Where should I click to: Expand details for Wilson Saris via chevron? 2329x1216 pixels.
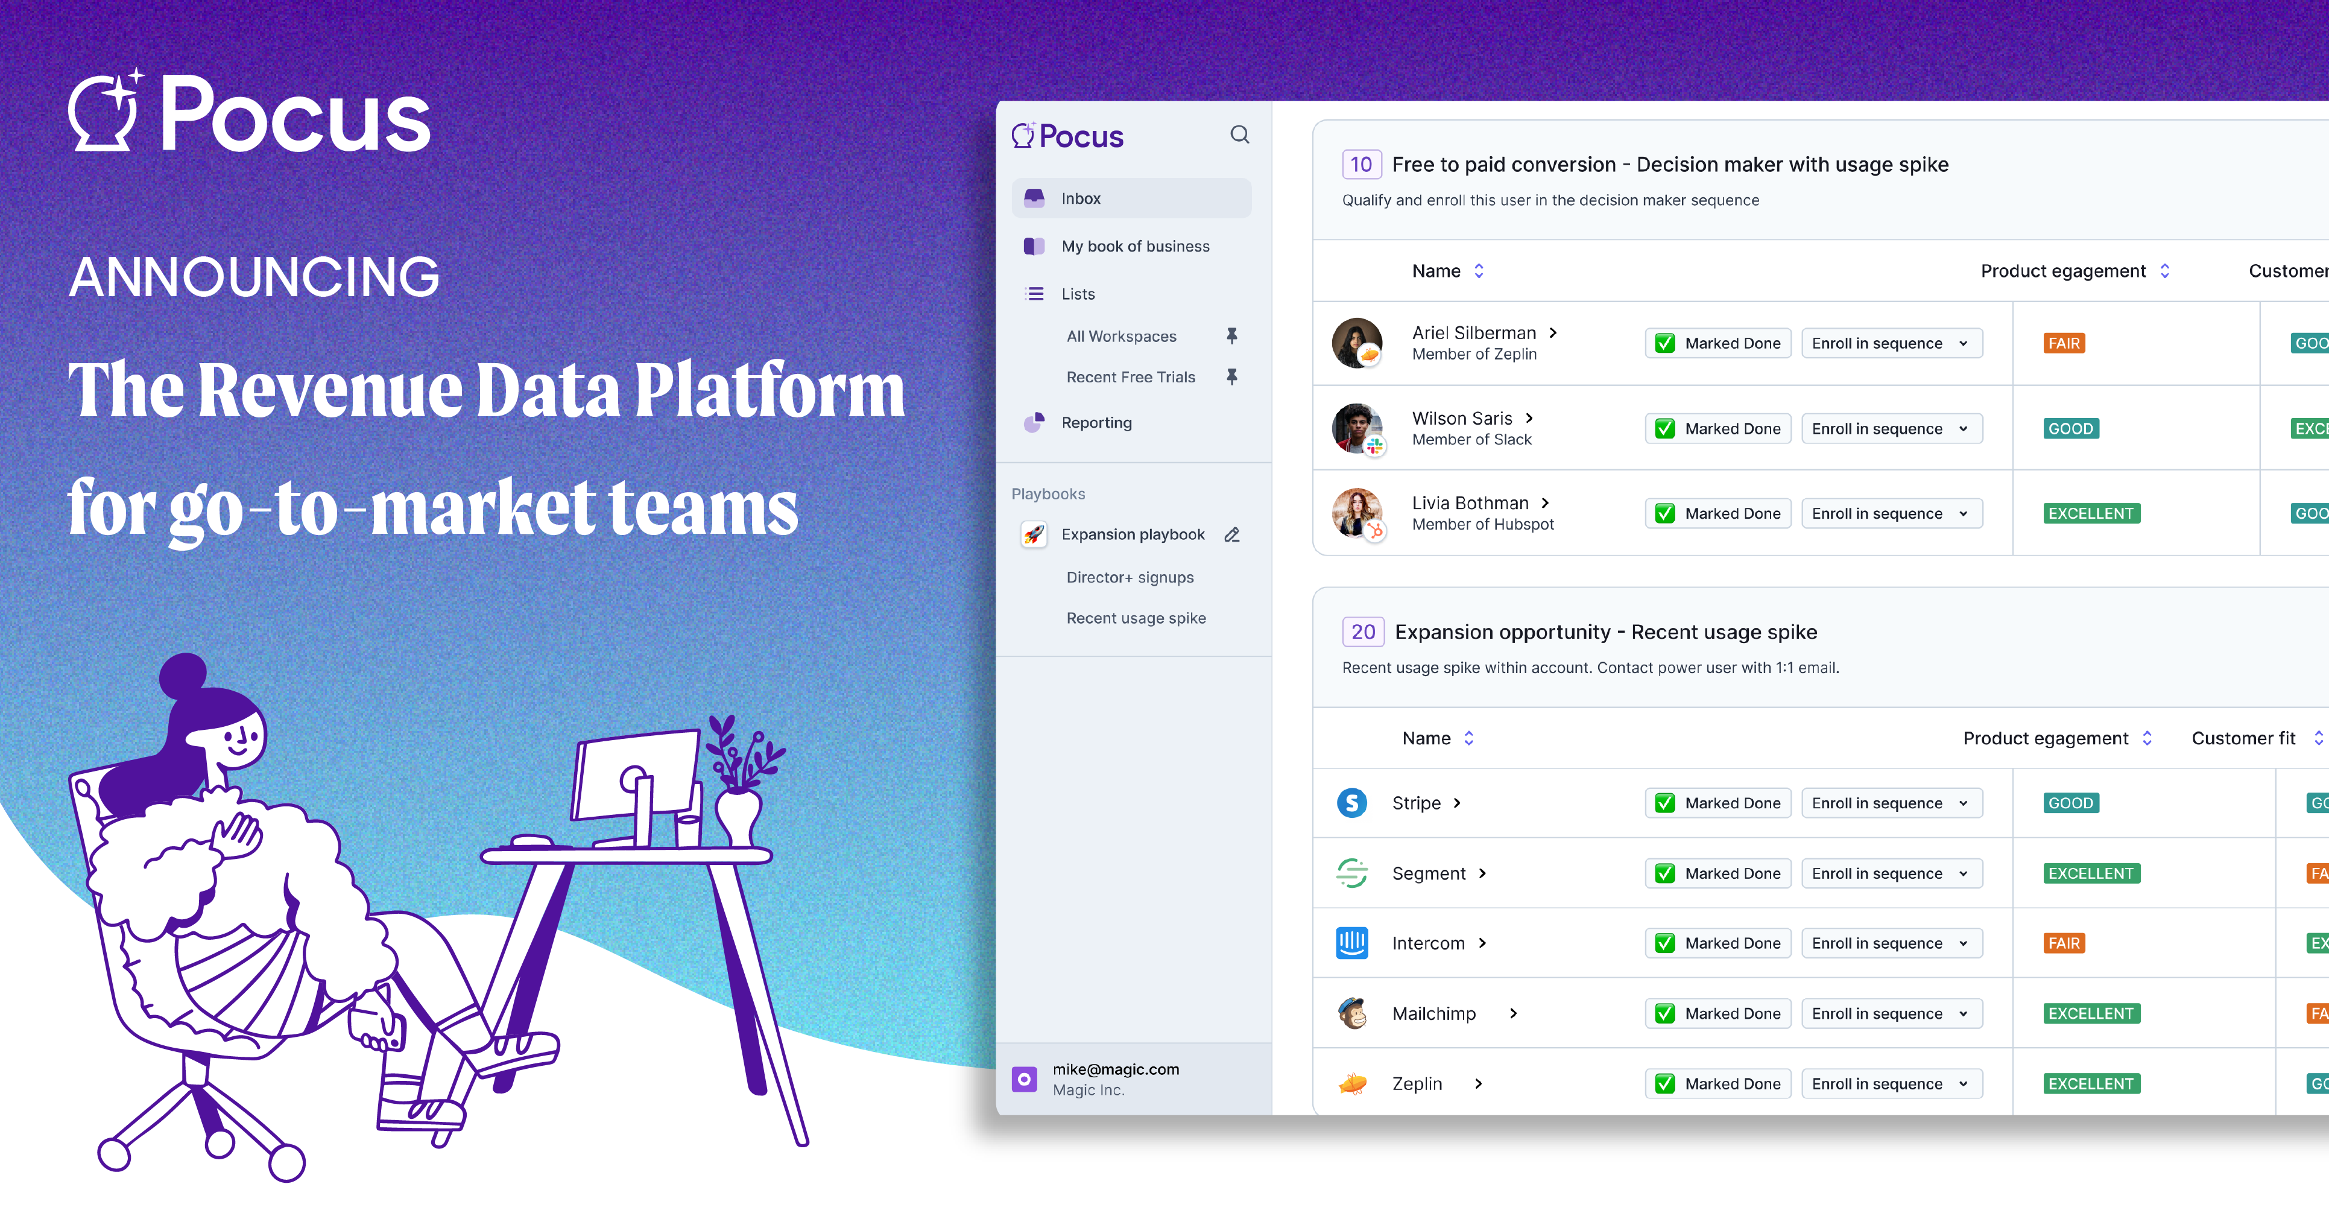1530,417
